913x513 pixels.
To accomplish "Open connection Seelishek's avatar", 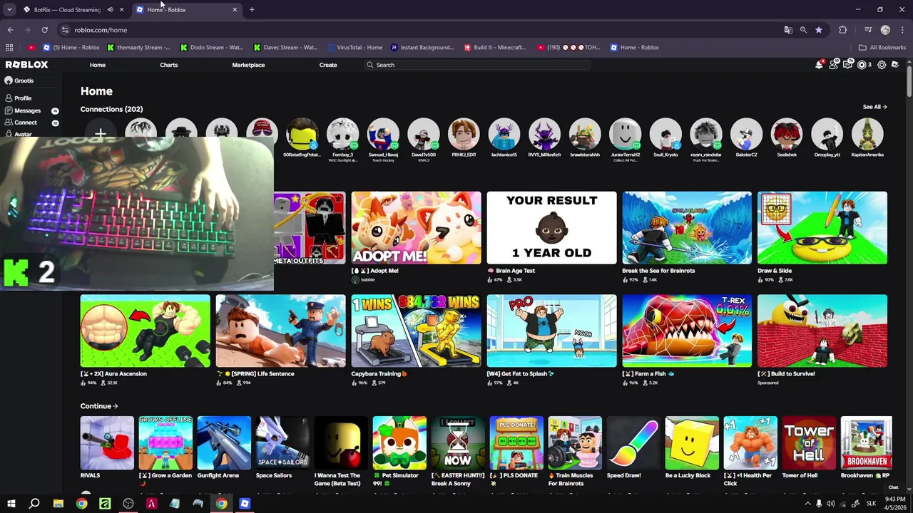I will 787,134.
